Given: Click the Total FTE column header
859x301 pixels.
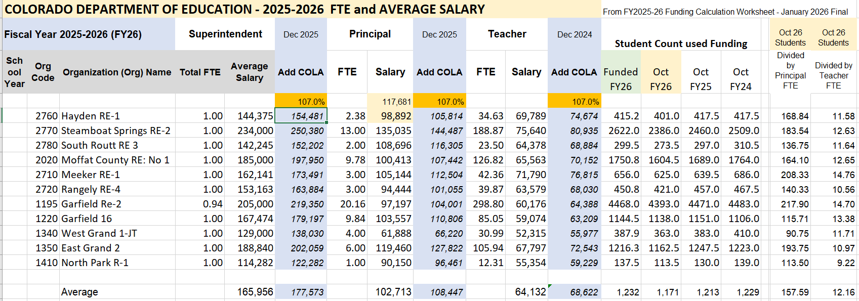Looking at the screenshot, I should 200,72.
